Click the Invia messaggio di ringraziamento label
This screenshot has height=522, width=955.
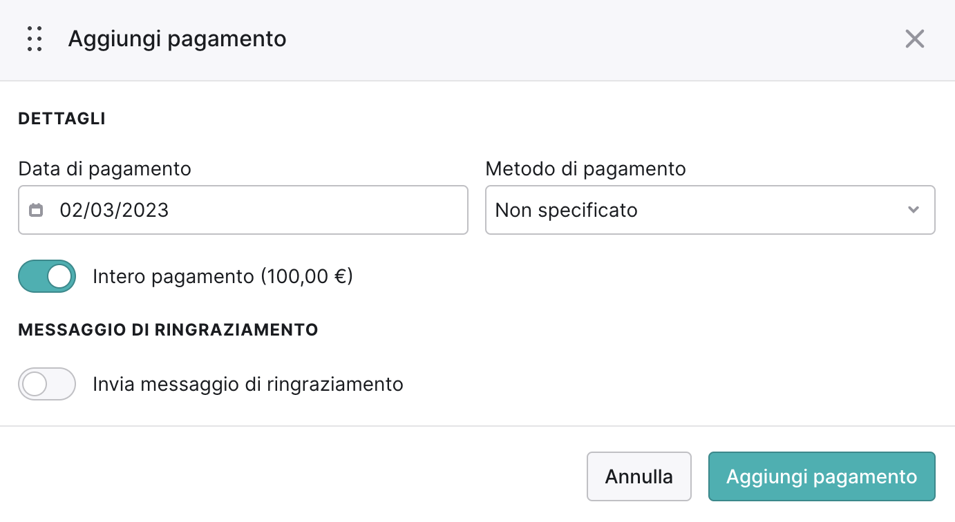pyautogui.click(x=248, y=384)
